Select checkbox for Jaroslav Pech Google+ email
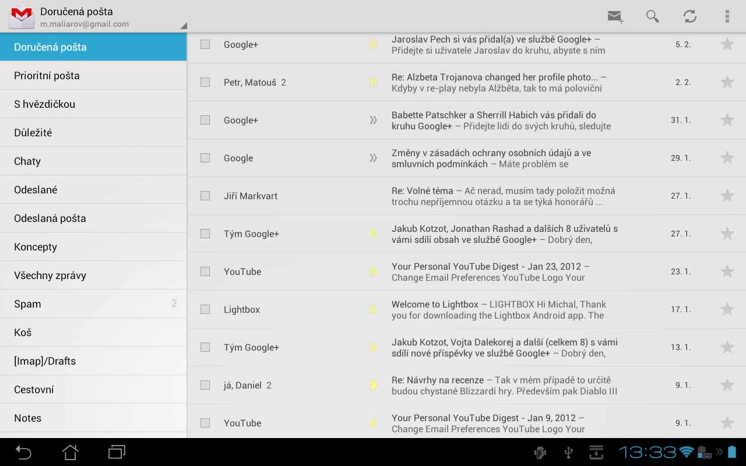The height and width of the screenshot is (466, 746). tap(205, 44)
